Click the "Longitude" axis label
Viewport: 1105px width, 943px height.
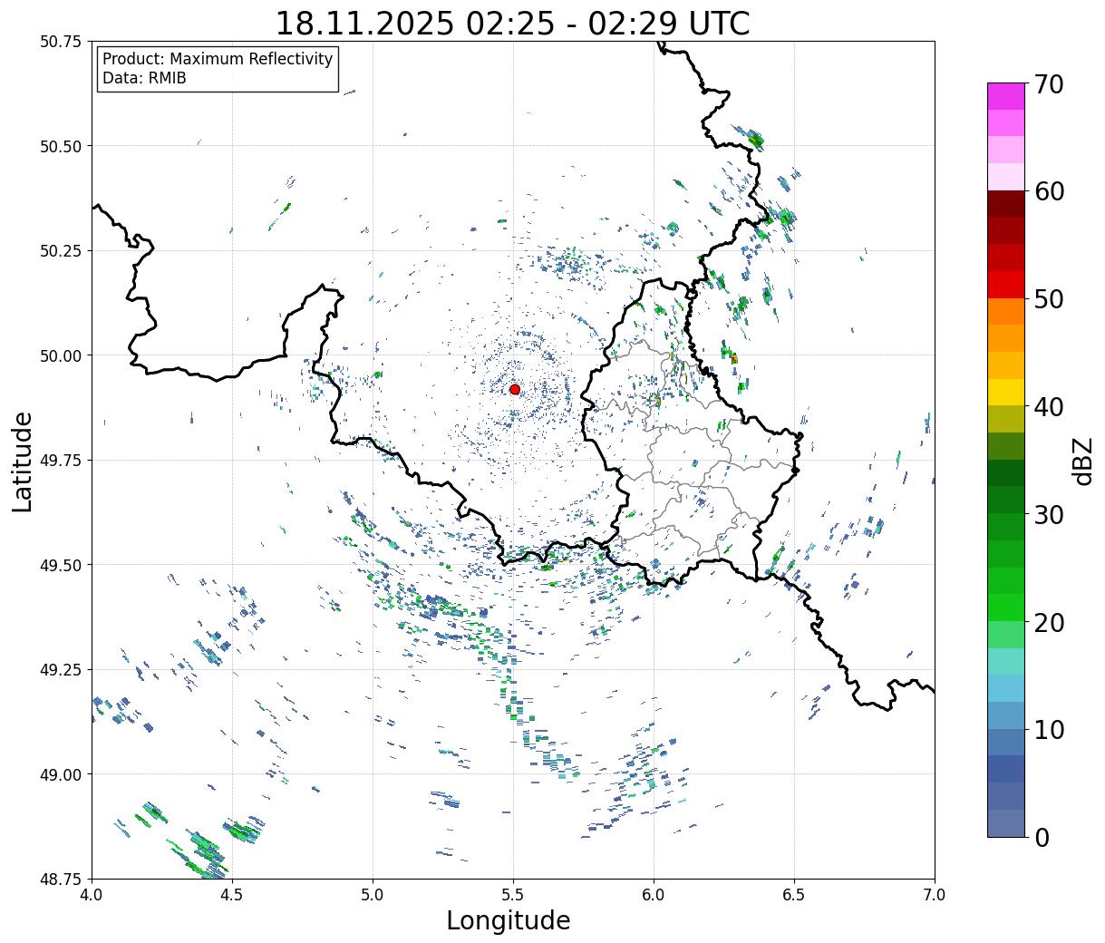(x=509, y=920)
